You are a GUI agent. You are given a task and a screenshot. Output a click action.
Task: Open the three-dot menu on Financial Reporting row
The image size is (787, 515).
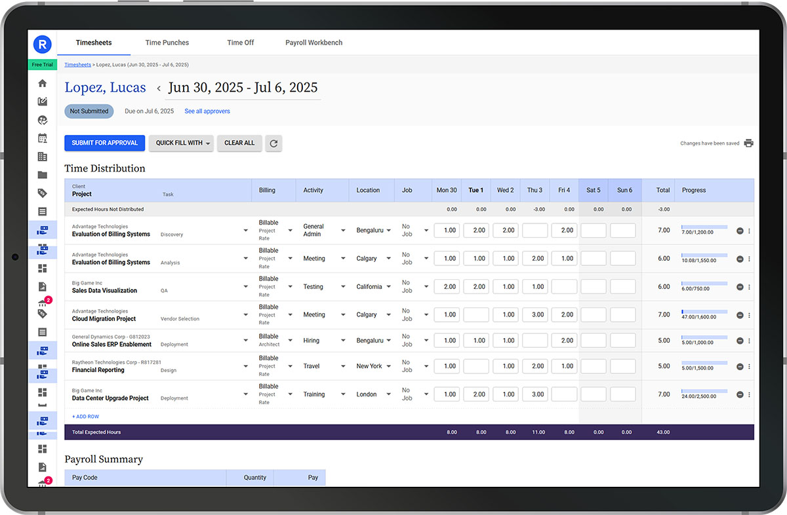point(749,366)
